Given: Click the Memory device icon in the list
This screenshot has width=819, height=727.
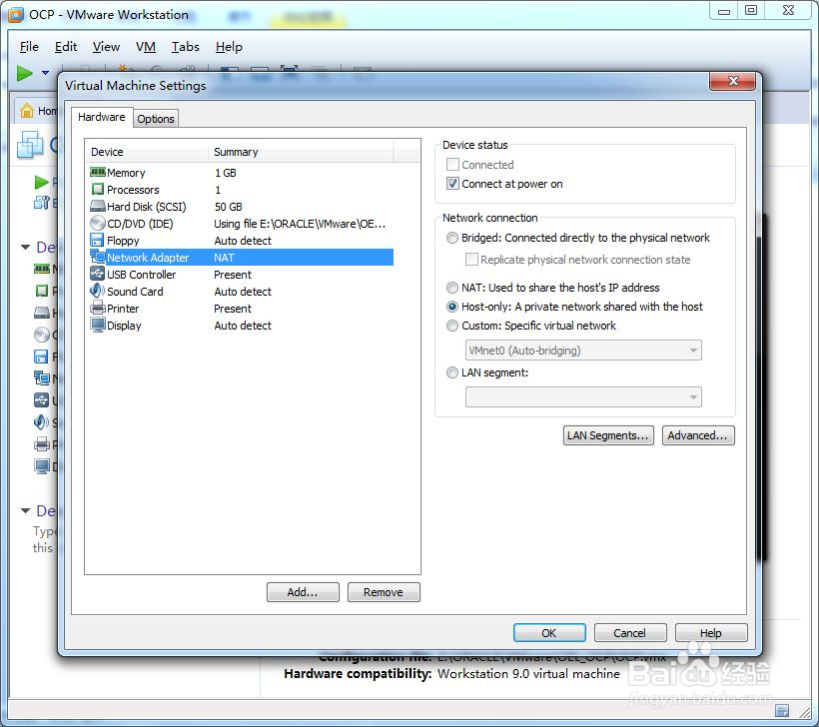Looking at the screenshot, I should pos(98,172).
